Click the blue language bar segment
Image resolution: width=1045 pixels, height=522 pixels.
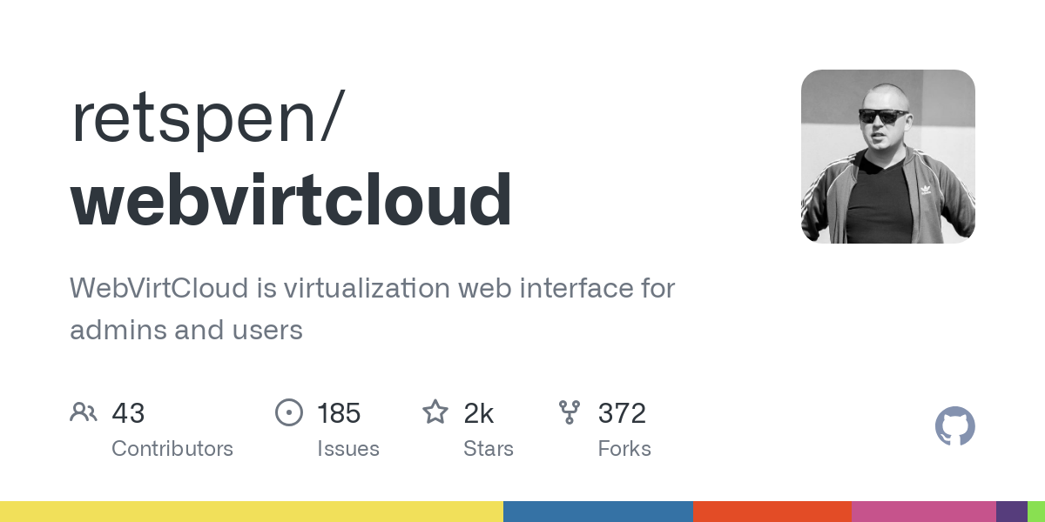(598, 512)
